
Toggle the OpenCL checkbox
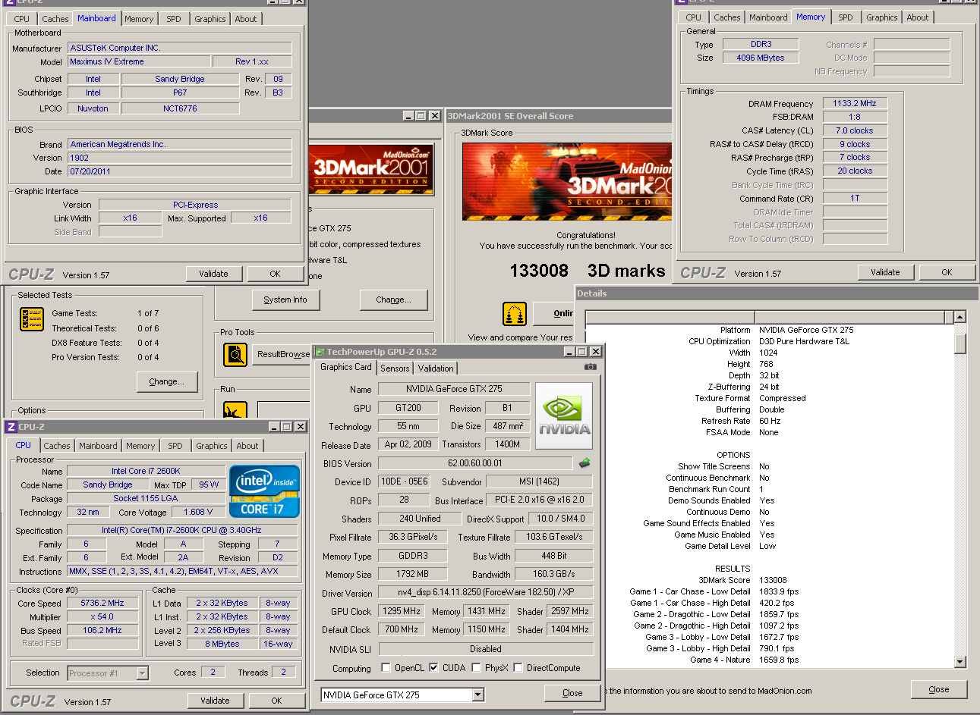tap(386, 668)
